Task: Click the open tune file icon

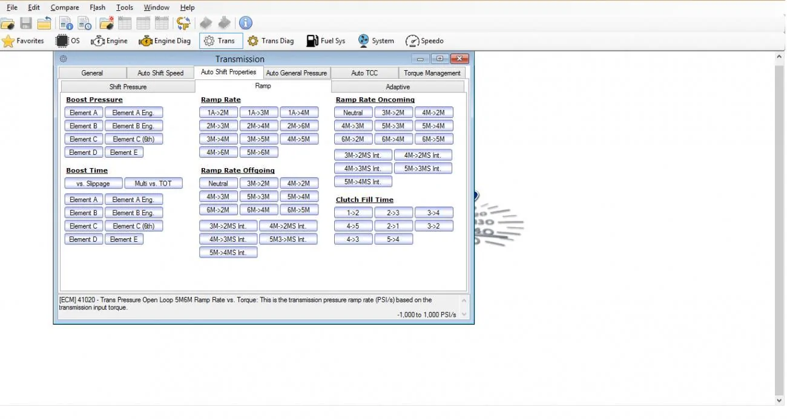Action: [x=8, y=24]
